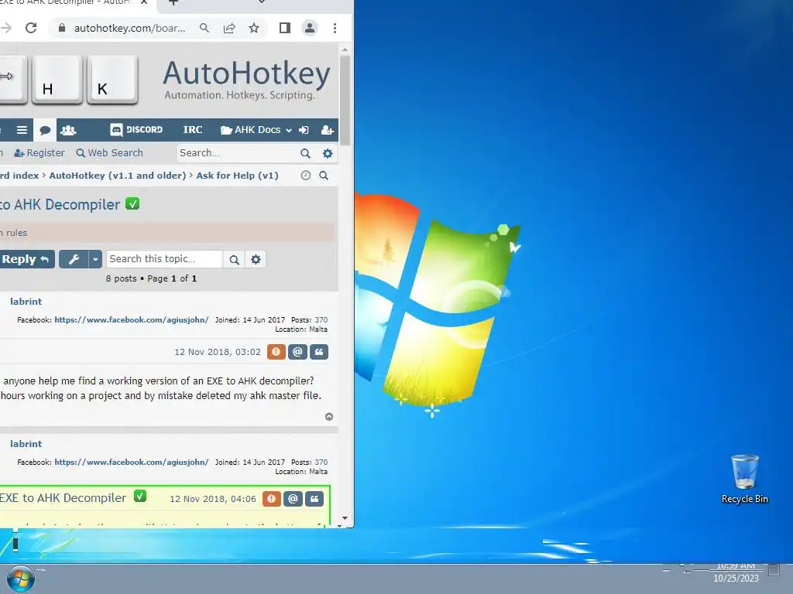Expand topic tools dropdown caret
Image resolution: width=793 pixels, height=594 pixels.
(x=95, y=259)
